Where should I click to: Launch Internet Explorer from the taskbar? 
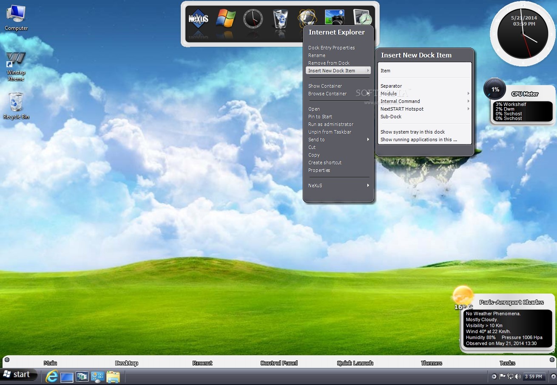[x=51, y=376]
